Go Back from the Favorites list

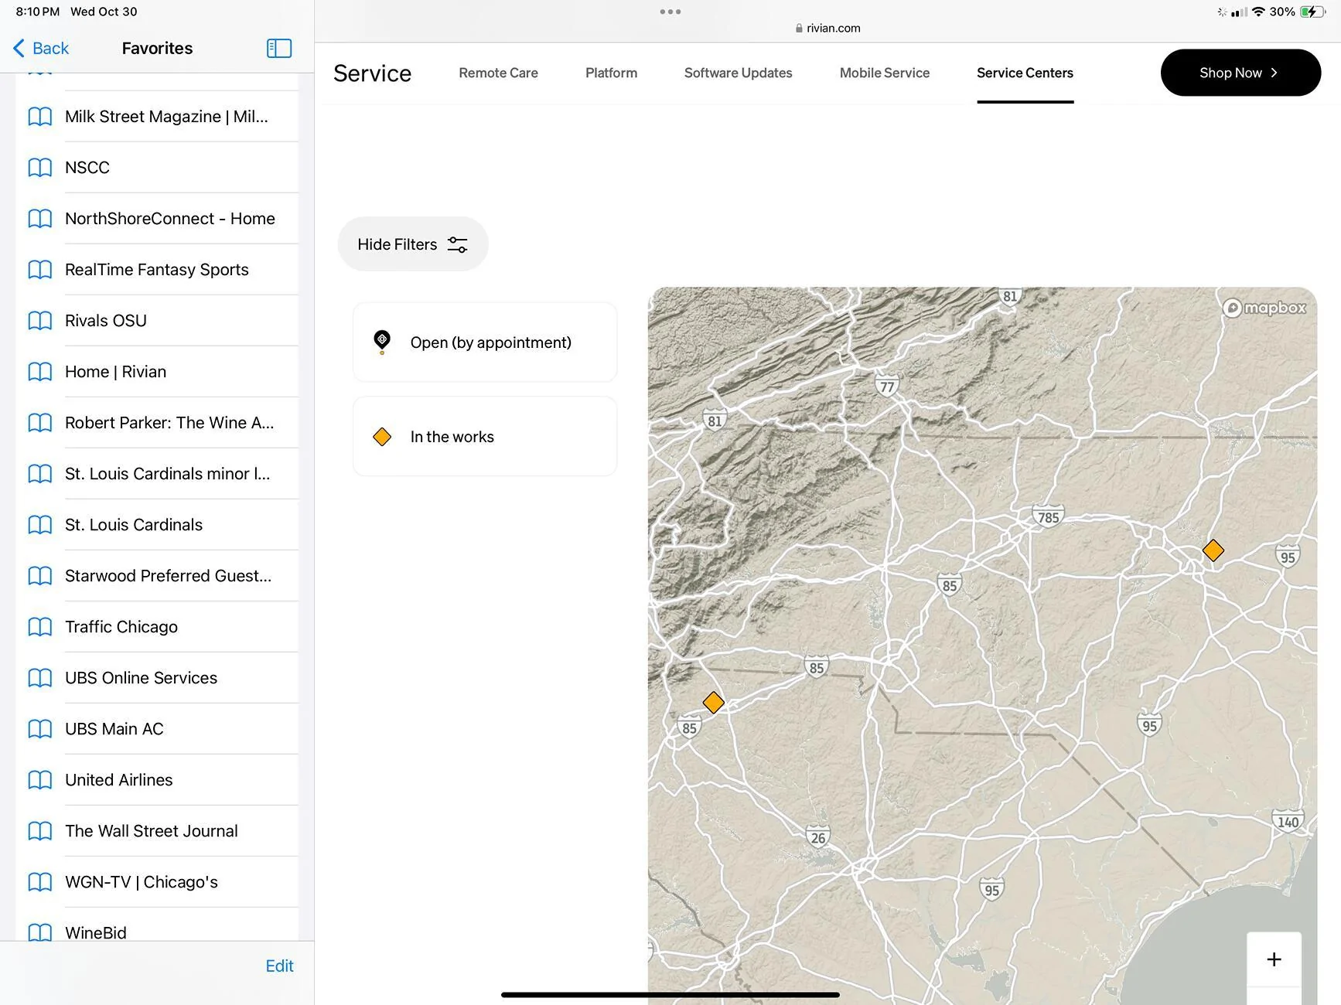pos(42,48)
